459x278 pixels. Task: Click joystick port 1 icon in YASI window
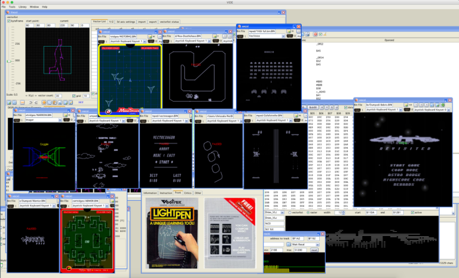[x=240, y=36]
